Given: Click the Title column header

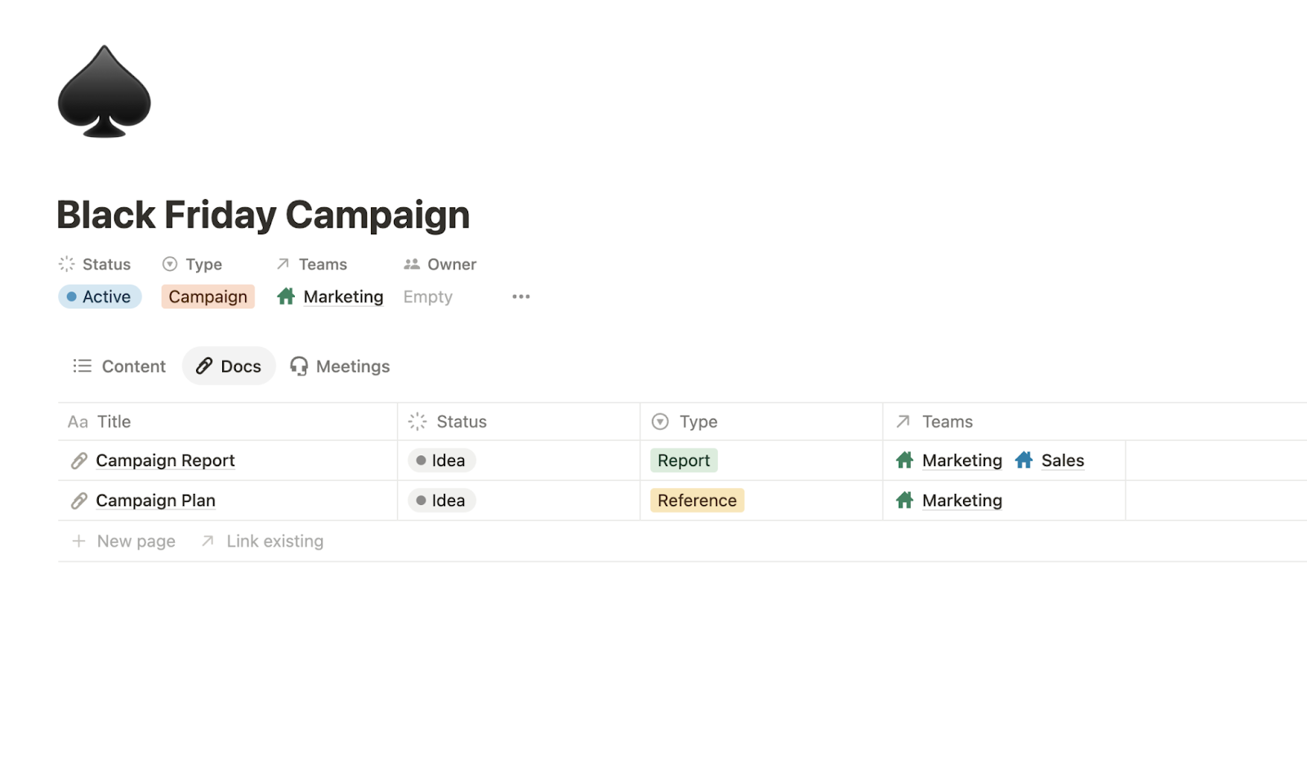Looking at the screenshot, I should coord(114,422).
